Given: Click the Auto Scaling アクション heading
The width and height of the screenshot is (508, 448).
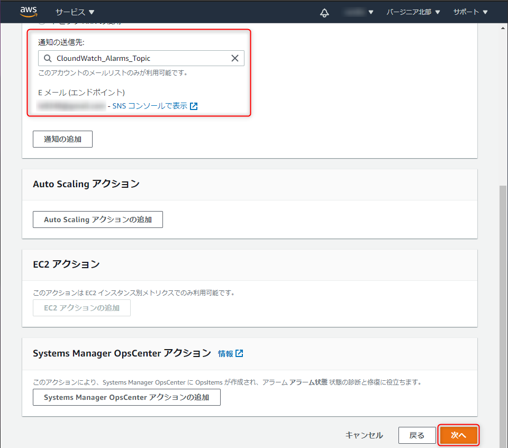Looking at the screenshot, I should [86, 184].
